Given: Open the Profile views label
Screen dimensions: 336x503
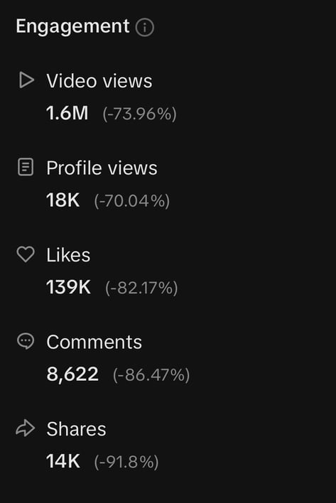Looking at the screenshot, I should point(102,168).
